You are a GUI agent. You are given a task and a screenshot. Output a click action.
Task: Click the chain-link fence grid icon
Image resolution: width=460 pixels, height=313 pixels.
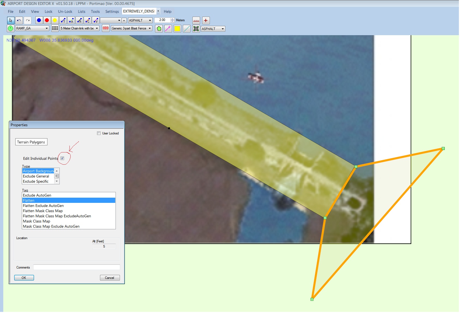pyautogui.click(x=55, y=28)
